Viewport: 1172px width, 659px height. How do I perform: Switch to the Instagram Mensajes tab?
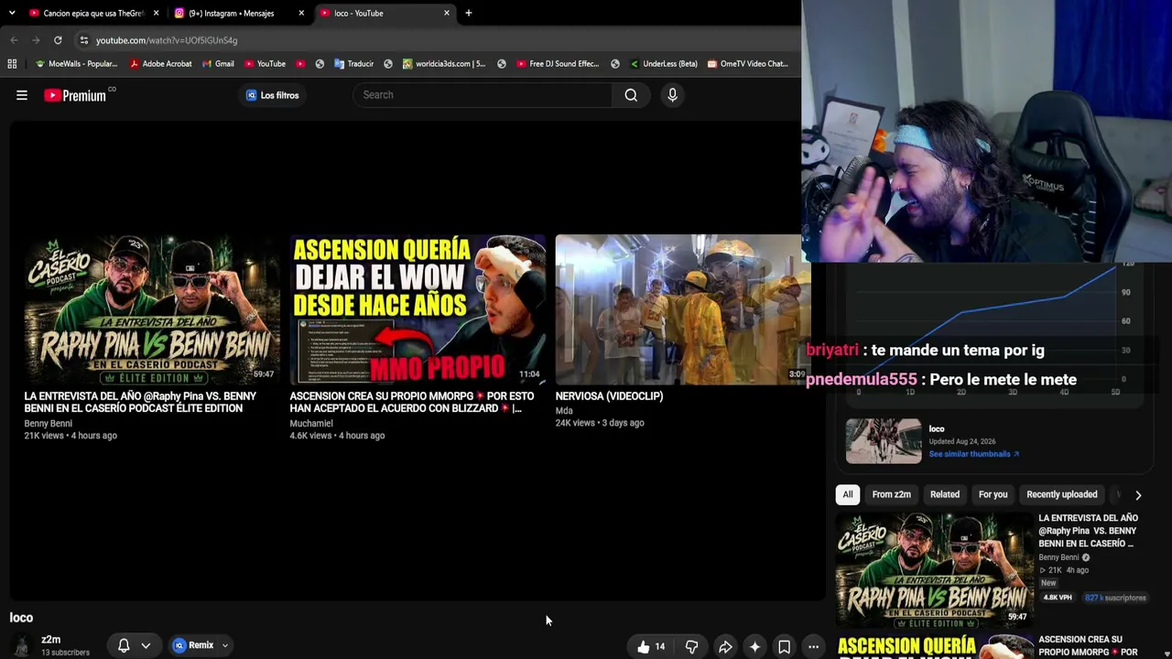pyautogui.click(x=238, y=13)
